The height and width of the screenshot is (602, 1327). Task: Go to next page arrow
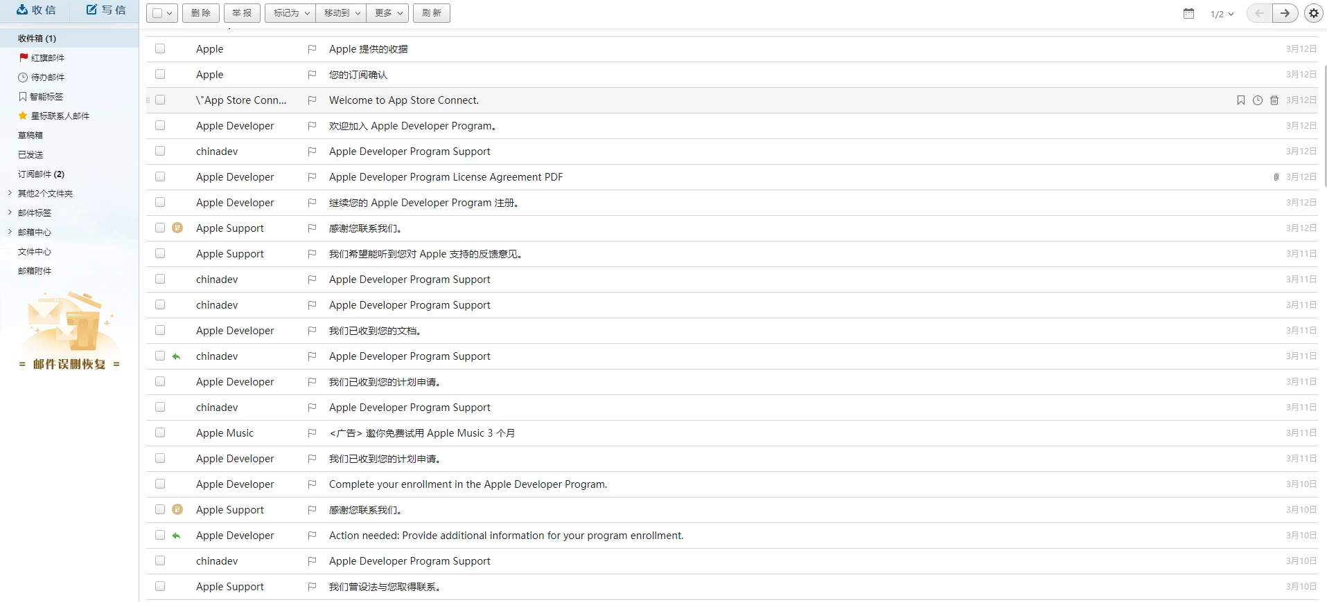click(x=1285, y=13)
